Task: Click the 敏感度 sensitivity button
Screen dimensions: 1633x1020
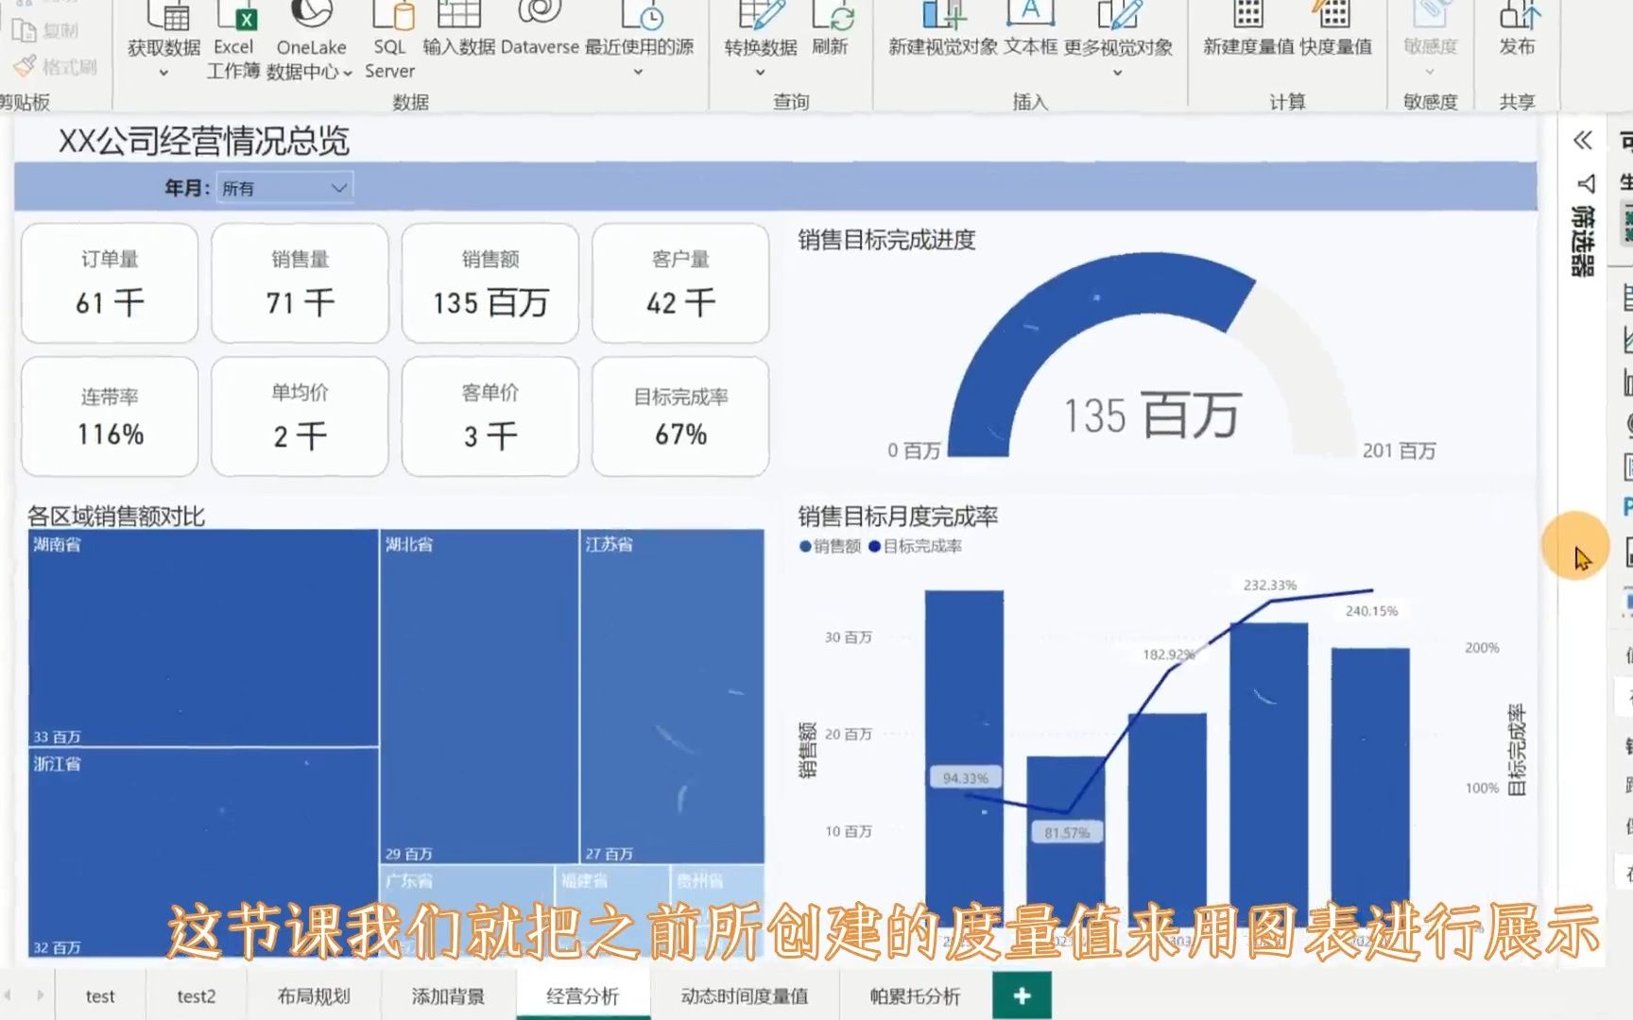Action: coord(1430,36)
